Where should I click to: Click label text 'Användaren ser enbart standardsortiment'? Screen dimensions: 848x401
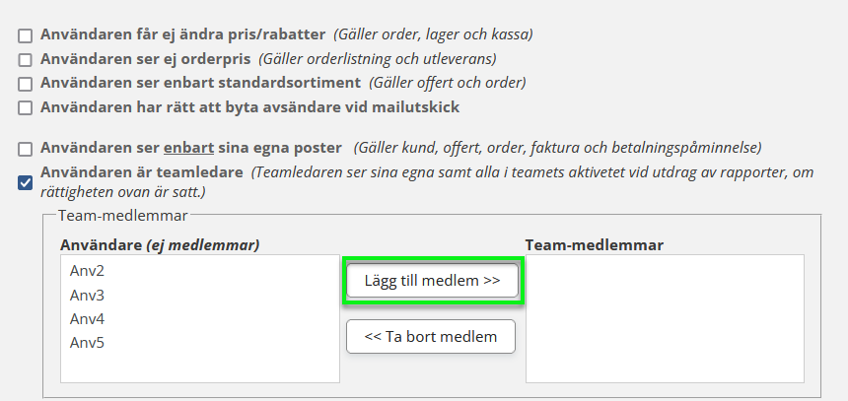[201, 82]
